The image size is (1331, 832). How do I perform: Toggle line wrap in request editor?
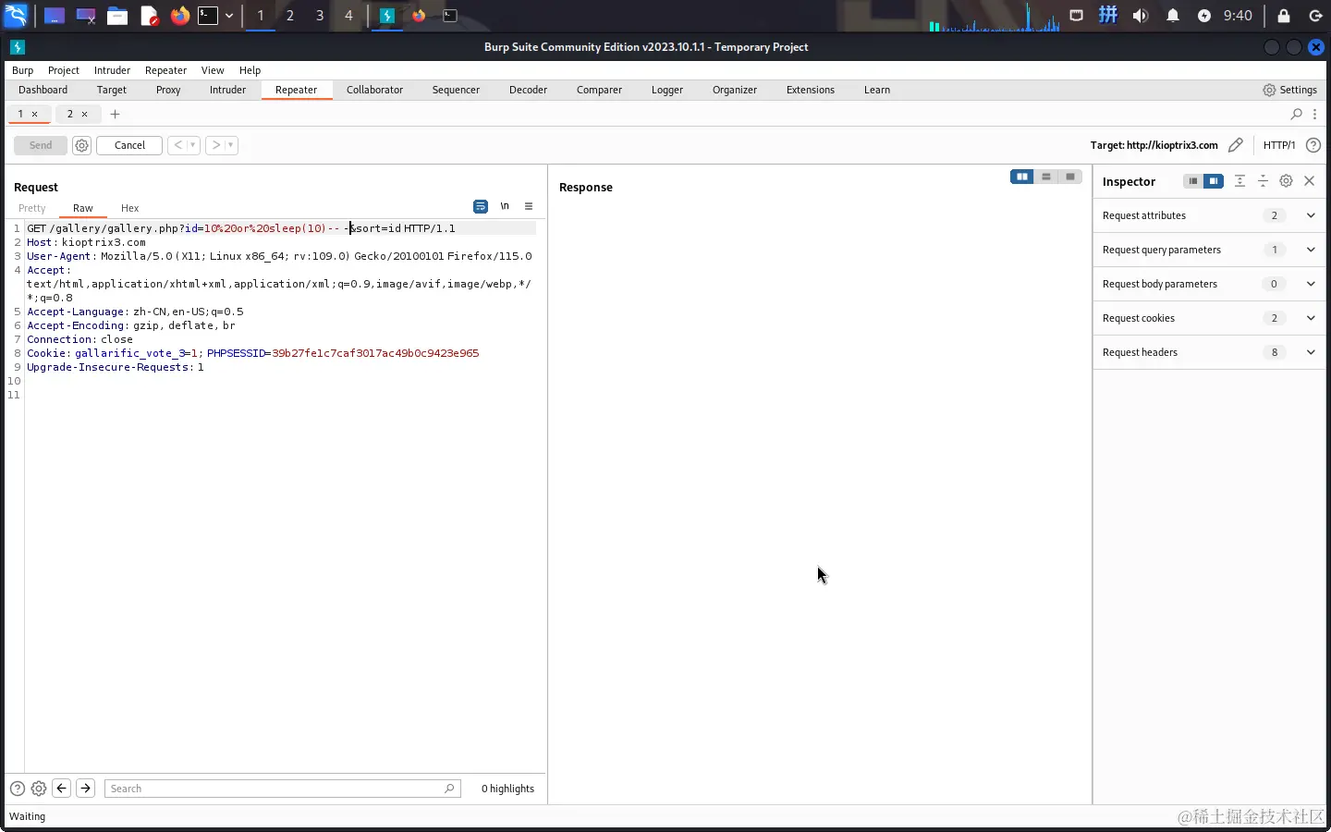point(481,206)
